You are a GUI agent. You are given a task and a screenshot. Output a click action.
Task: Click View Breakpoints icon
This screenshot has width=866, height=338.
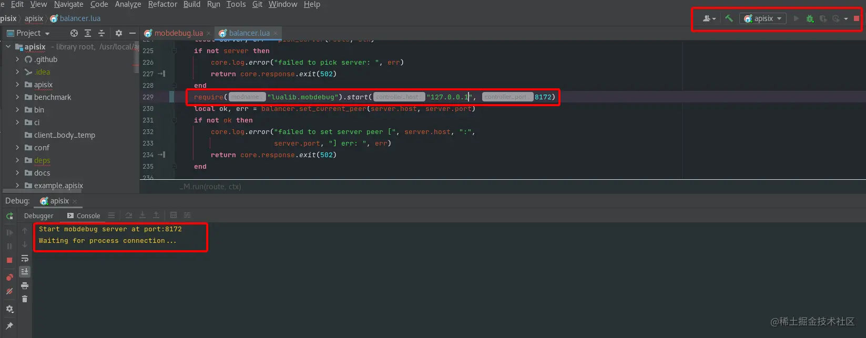pos(9,278)
